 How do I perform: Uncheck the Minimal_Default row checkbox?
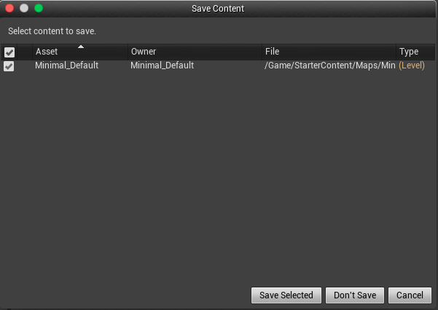click(x=9, y=66)
